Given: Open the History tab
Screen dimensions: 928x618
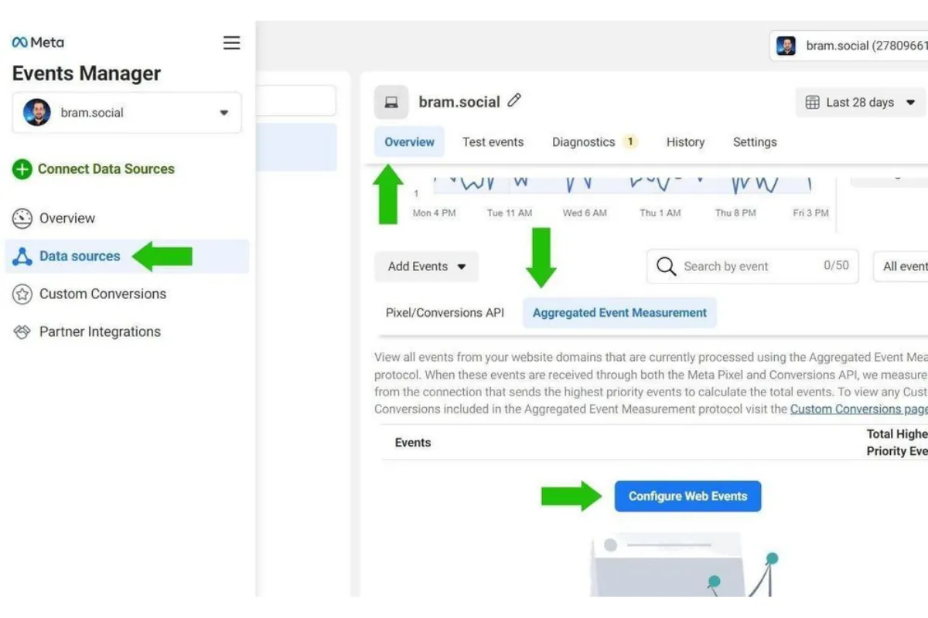Looking at the screenshot, I should click(685, 142).
